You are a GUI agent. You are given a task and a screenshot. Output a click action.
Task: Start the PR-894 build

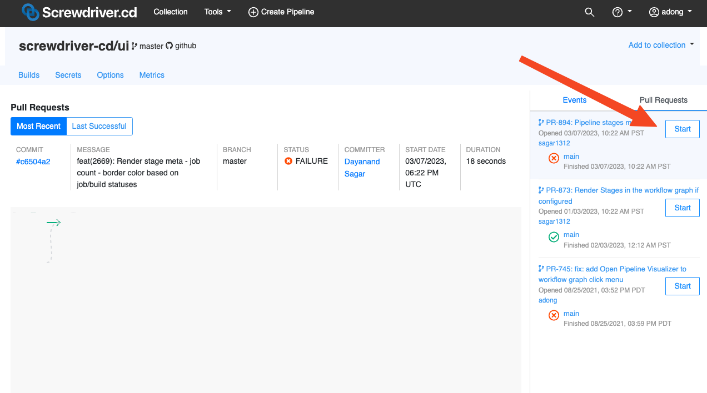(683, 129)
